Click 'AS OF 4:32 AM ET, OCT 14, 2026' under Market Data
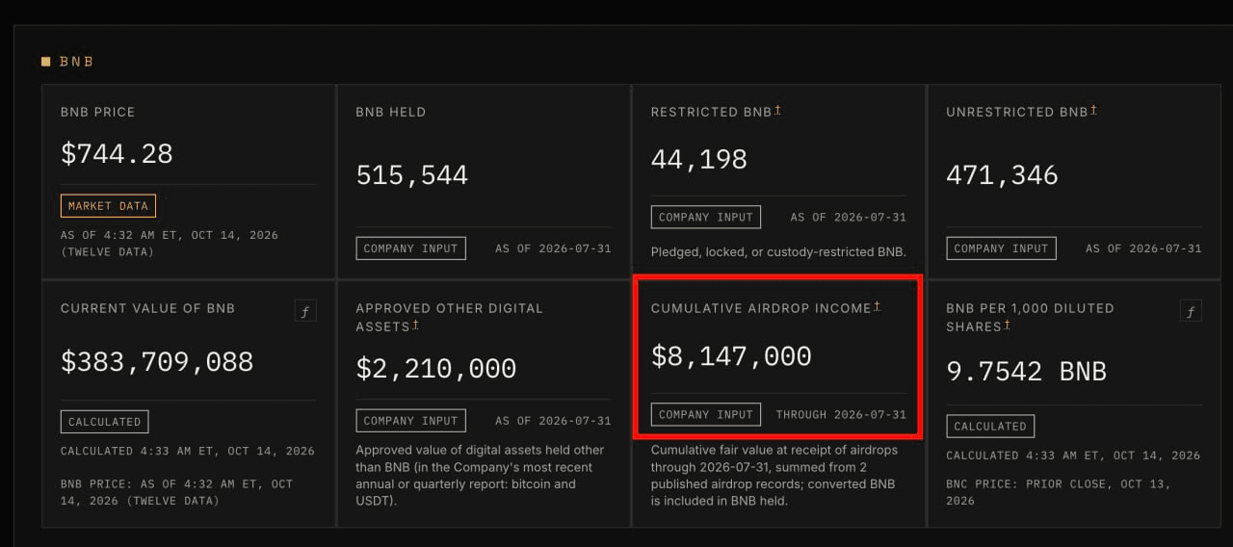The width and height of the screenshot is (1233, 547). (170, 243)
